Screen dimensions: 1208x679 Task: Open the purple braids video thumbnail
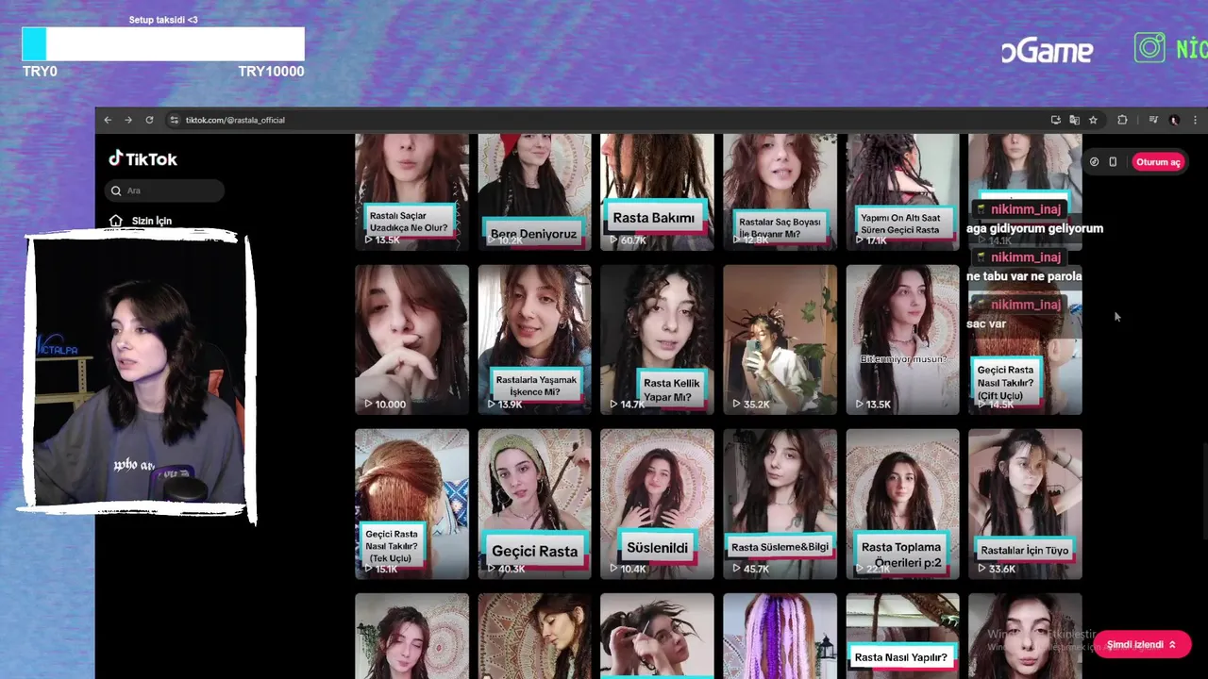pos(780,636)
